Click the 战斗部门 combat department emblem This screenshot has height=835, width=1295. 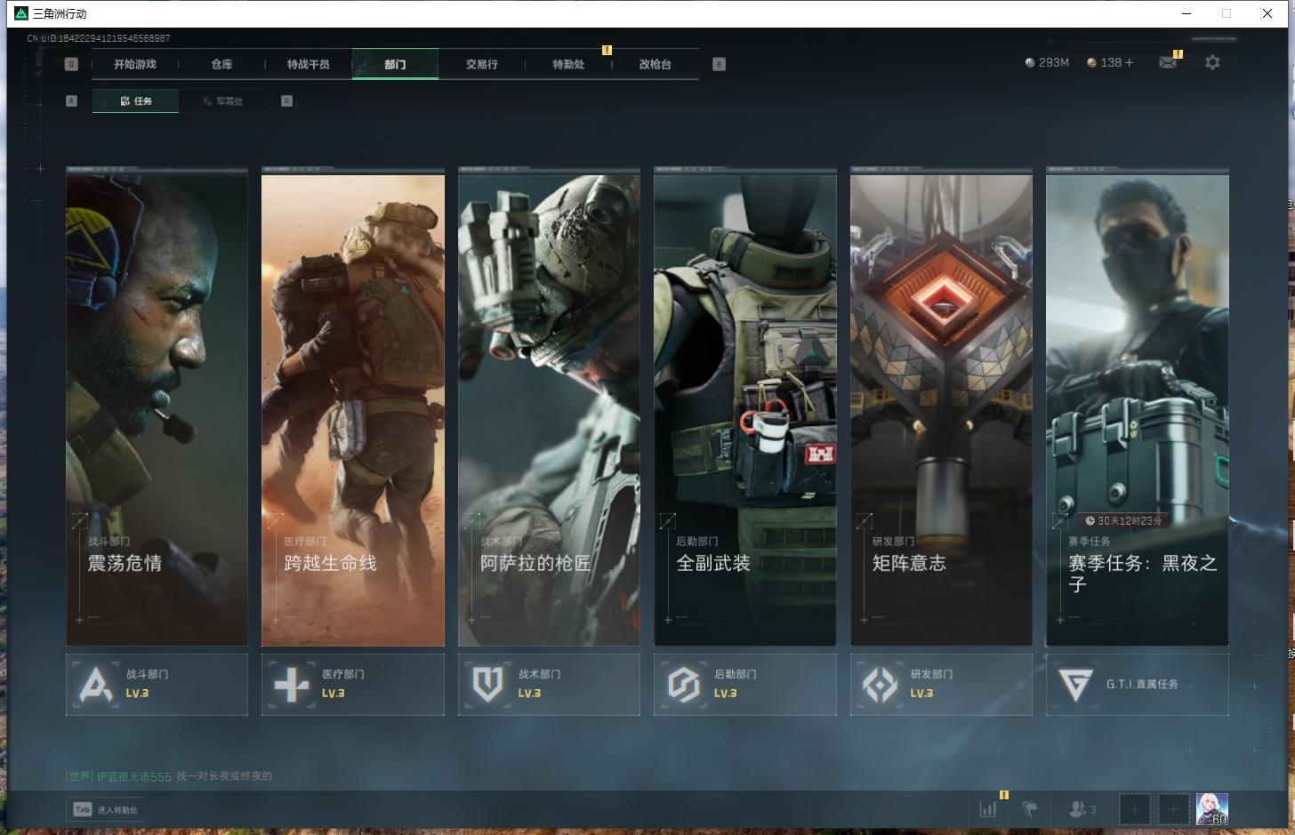(x=96, y=685)
